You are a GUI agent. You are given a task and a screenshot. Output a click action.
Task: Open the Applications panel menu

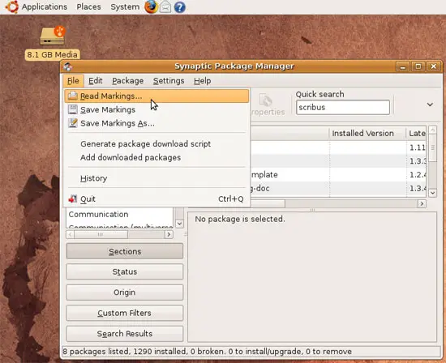[45, 6]
